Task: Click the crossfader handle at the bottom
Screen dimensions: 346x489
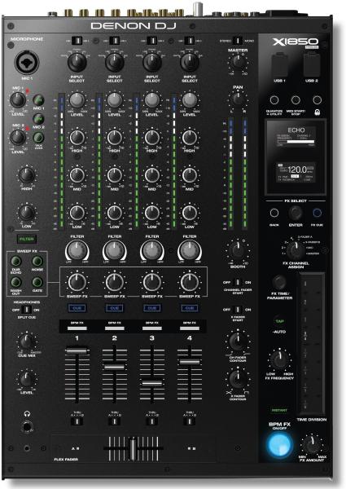Action: 133,448
